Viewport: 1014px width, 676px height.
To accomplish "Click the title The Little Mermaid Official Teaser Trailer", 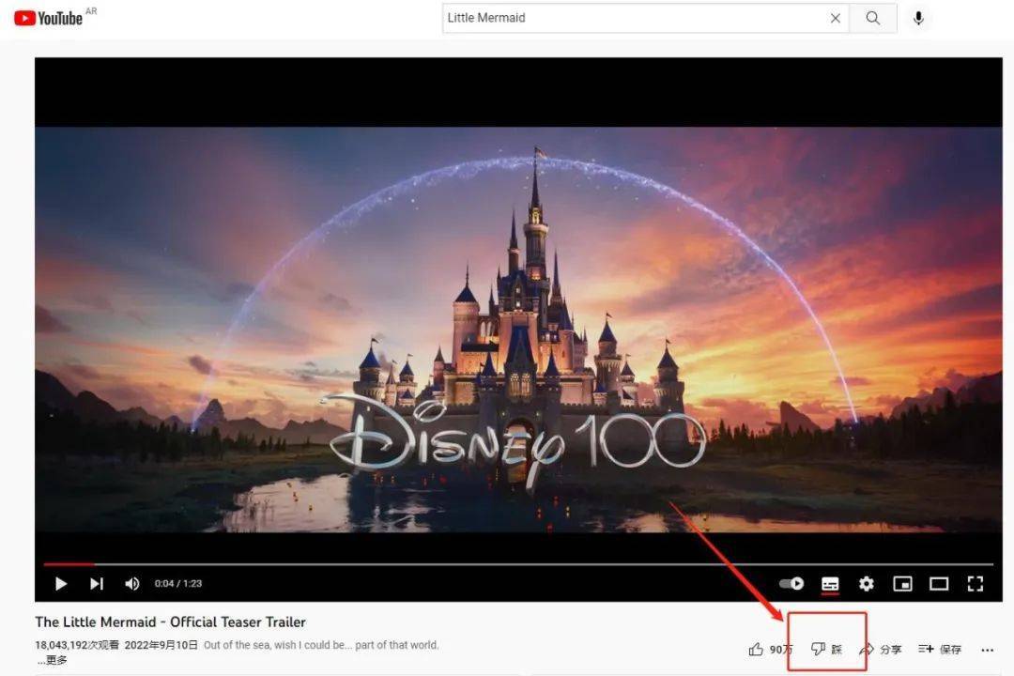I will point(170,622).
